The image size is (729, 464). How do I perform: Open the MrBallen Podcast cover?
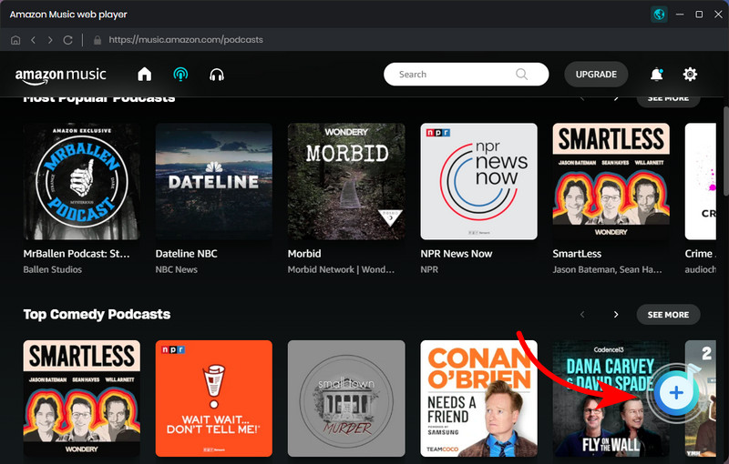point(82,181)
